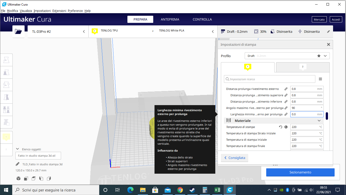Select the Per Model Settings tool
The image size is (346, 195).
[x=6, y=110]
